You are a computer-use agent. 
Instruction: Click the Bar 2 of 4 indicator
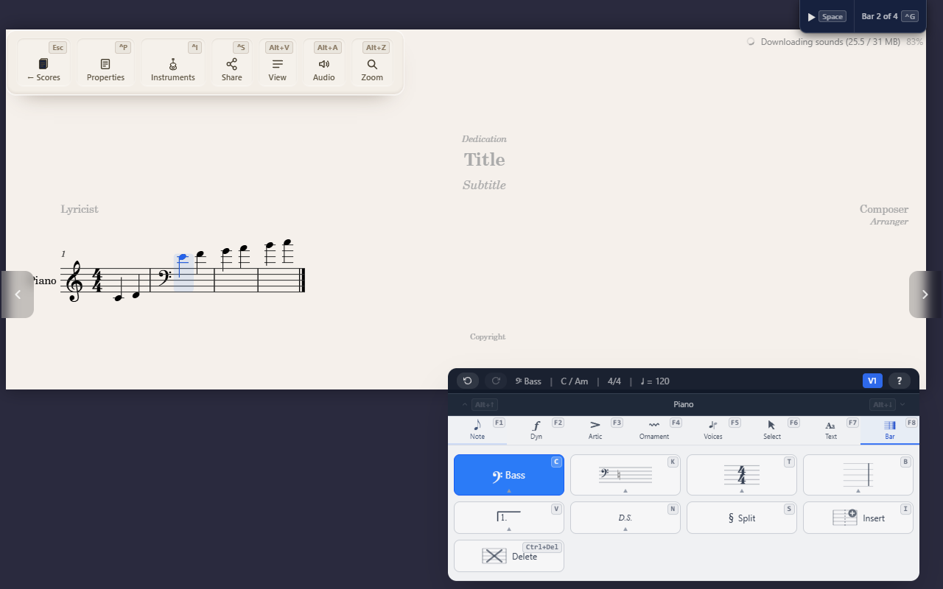[x=889, y=16]
